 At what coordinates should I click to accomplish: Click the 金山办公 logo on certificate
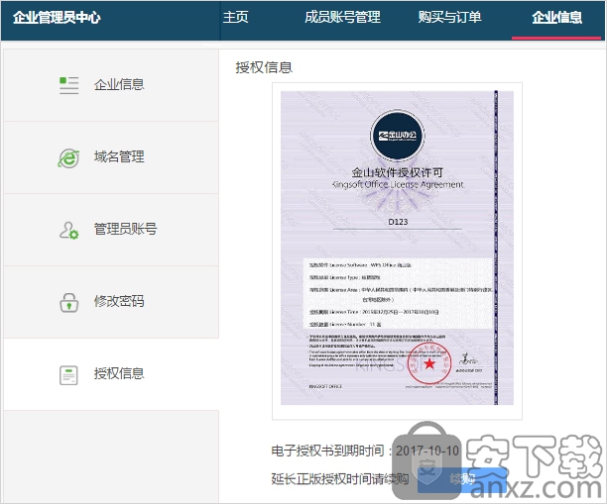click(x=398, y=136)
